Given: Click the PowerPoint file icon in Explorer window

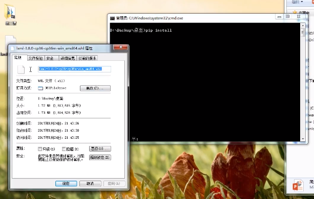Looking at the screenshot, I should coord(298,185).
